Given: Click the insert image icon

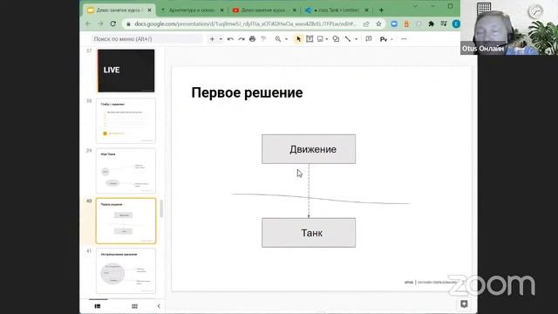Looking at the screenshot, I should coord(320,38).
